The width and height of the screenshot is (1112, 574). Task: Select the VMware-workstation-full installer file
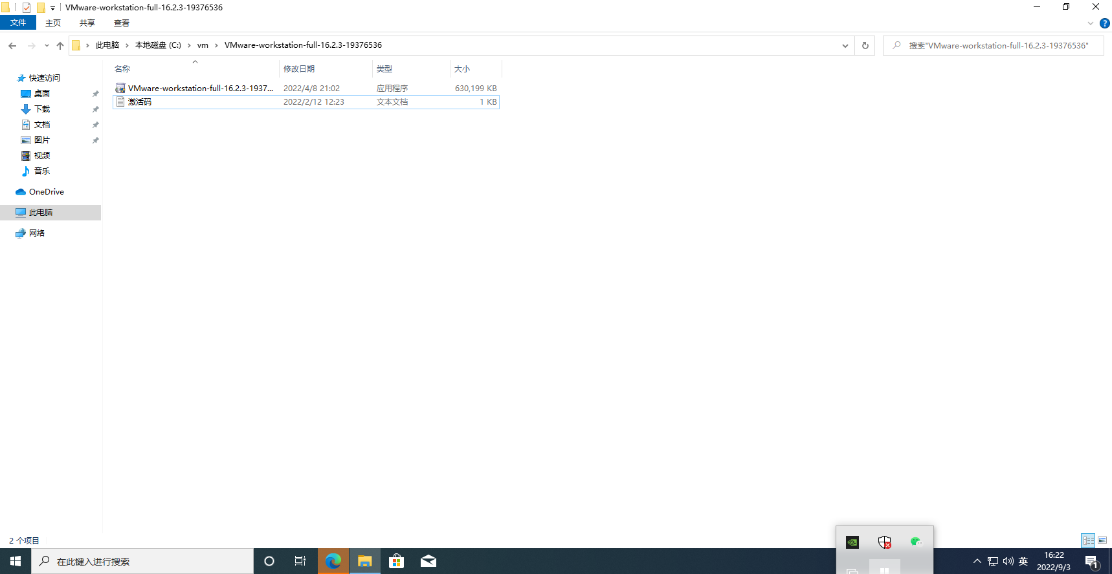(306, 88)
